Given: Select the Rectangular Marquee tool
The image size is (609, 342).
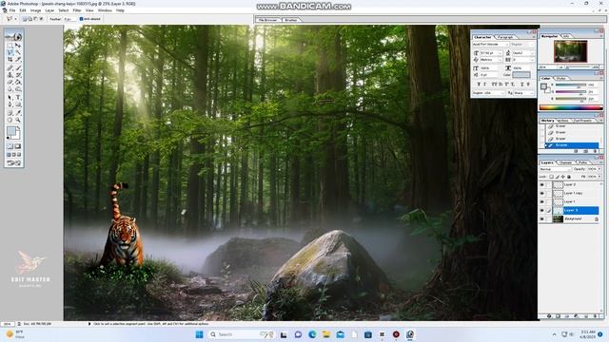Looking at the screenshot, I should (10, 45).
